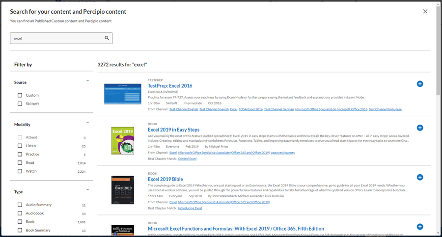Open the Introducing Excel chapter match link

[x=190, y=208]
